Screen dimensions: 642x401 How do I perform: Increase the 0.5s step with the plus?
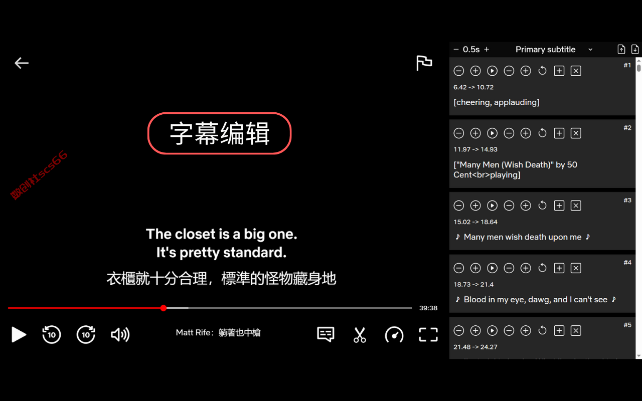487,49
